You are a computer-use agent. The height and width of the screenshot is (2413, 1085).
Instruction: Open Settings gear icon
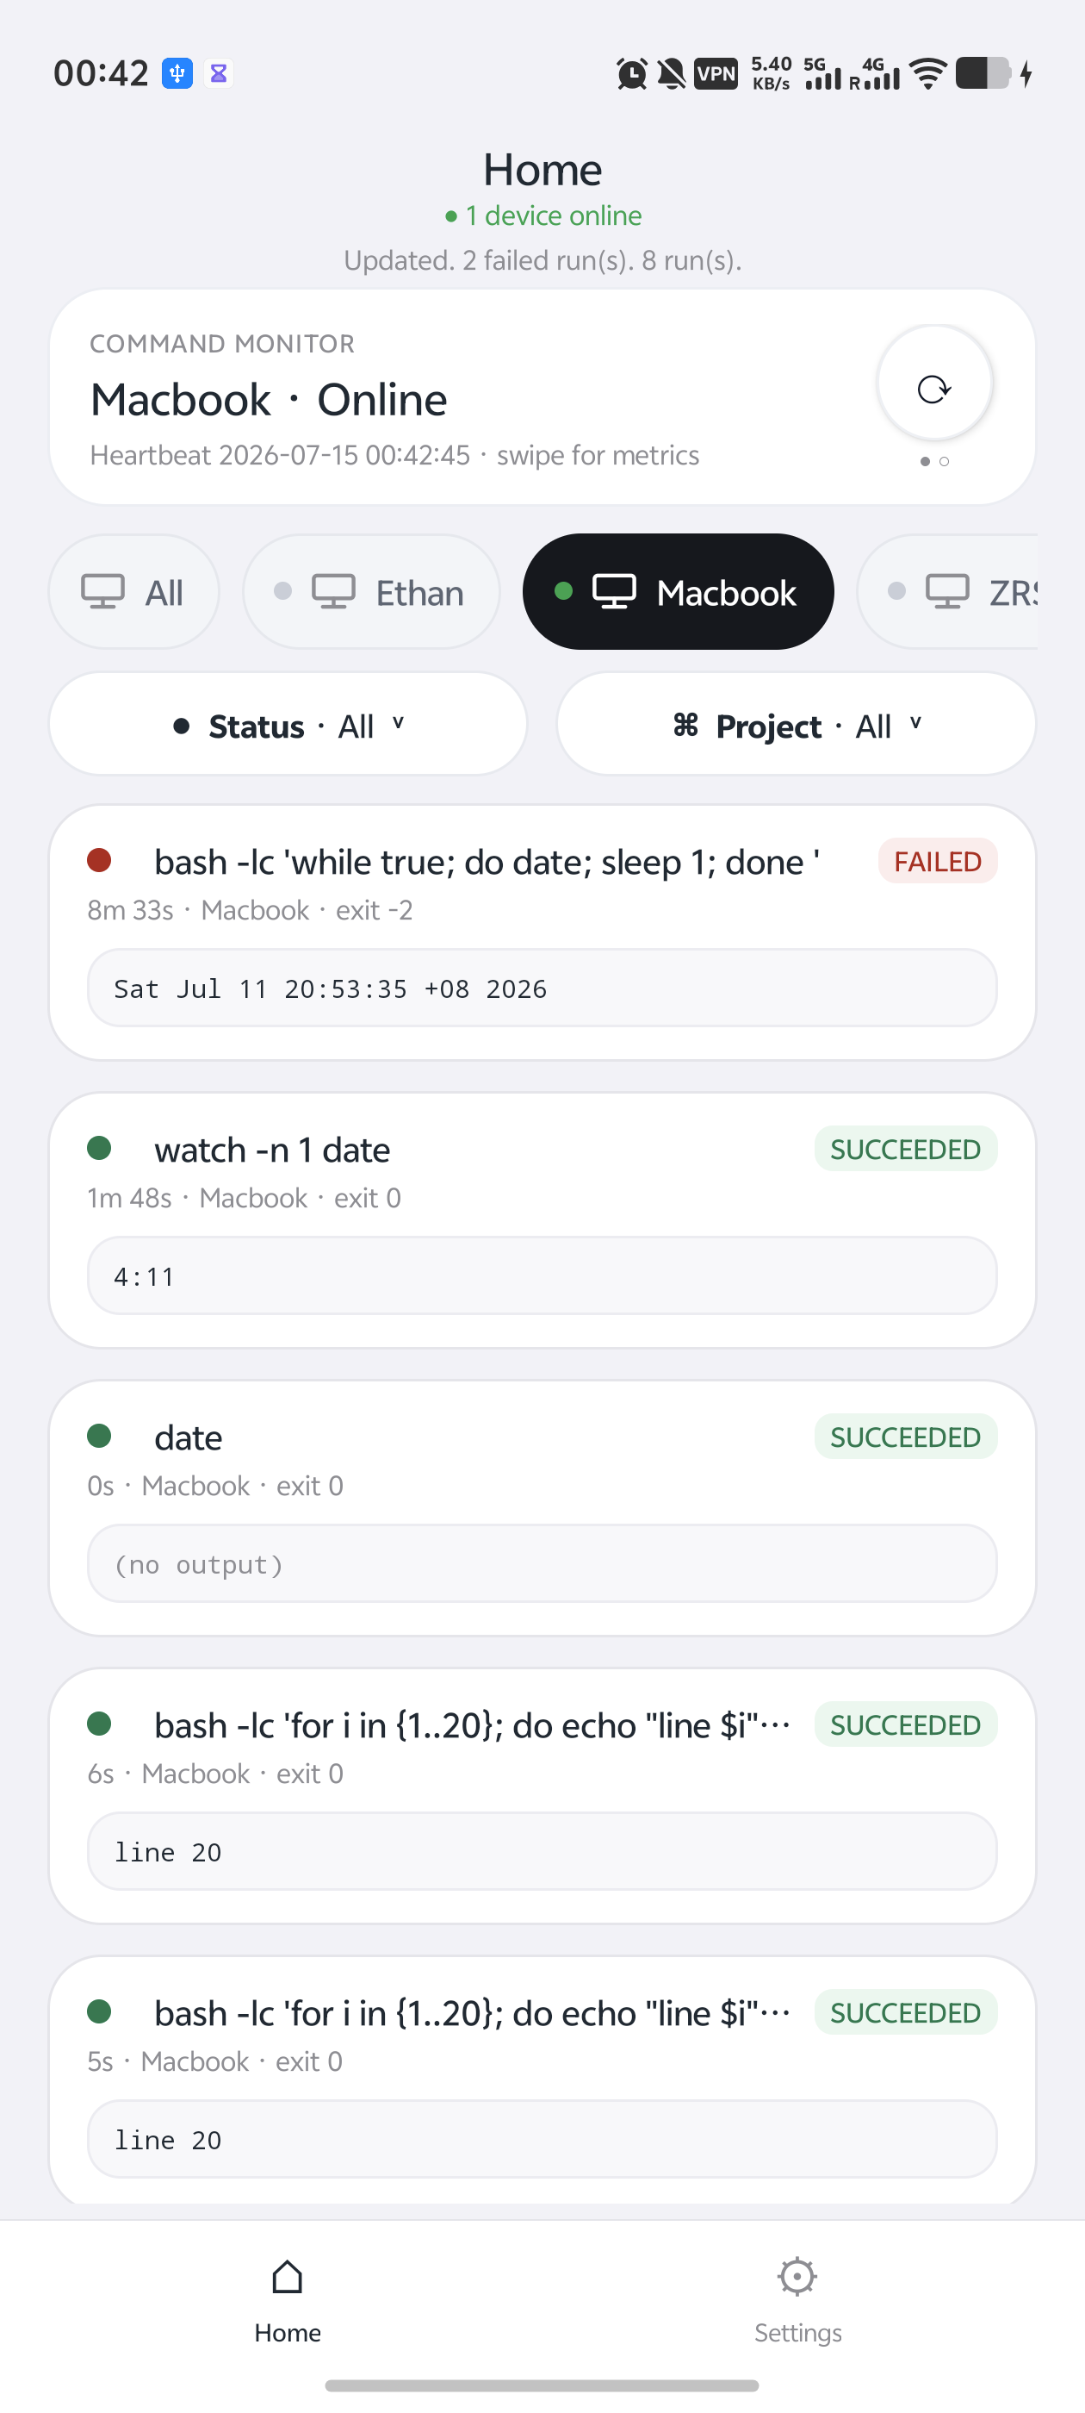[797, 2276]
